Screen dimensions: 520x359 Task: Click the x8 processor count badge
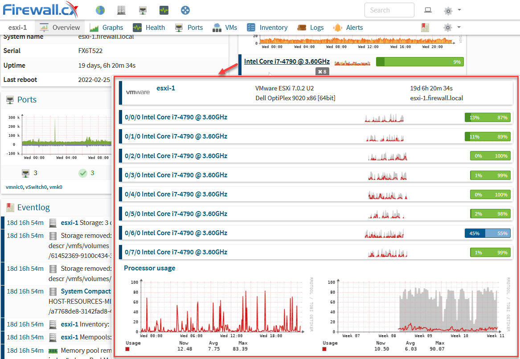coord(322,72)
